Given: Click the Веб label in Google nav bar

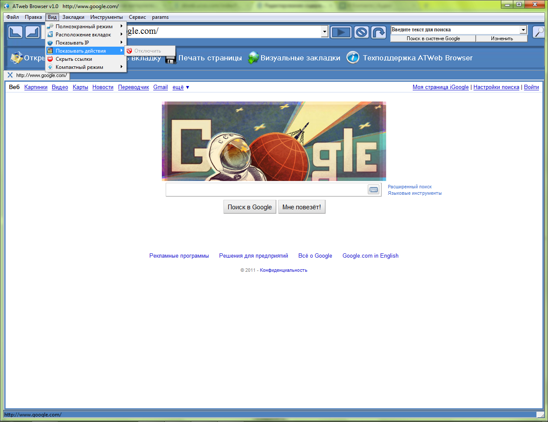Looking at the screenshot, I should point(14,87).
